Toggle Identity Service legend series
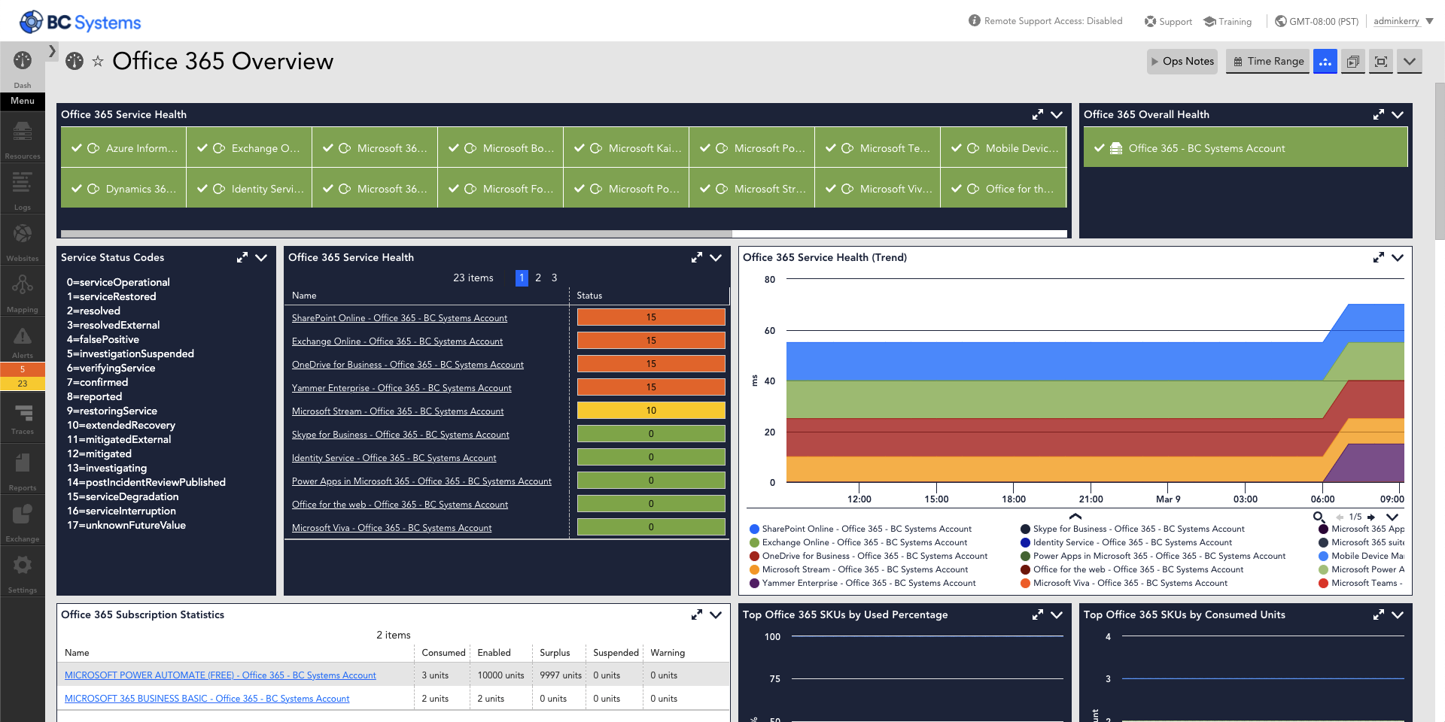 pyautogui.click(x=1126, y=542)
